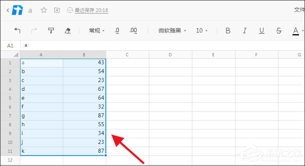This screenshot has height=166, width=305.
Task: Expand the font size 10 dropdown
Action: [202, 31]
